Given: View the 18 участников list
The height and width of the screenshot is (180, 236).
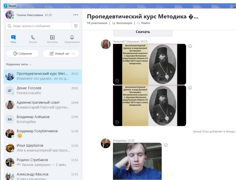Looking at the screenshot, I should point(97,23).
